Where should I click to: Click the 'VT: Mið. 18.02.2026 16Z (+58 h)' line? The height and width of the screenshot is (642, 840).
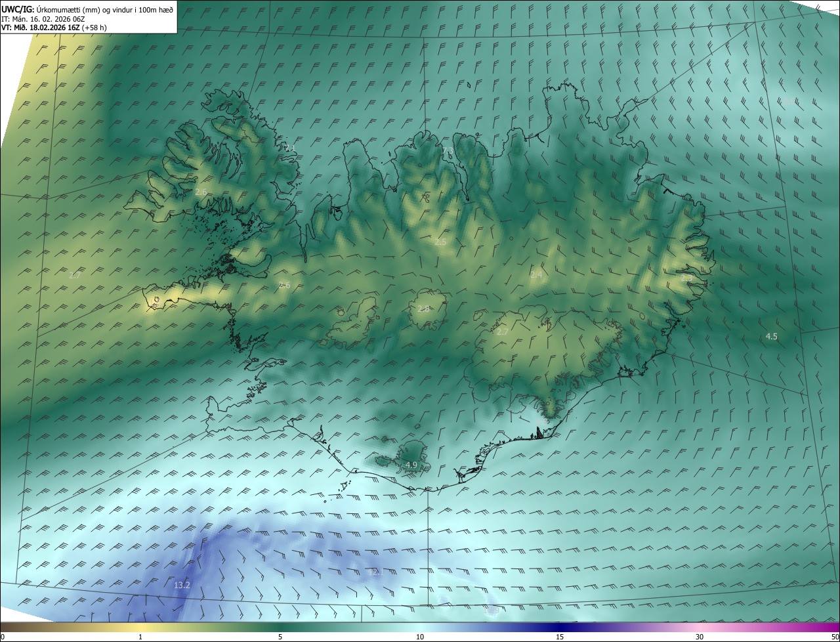coord(54,28)
